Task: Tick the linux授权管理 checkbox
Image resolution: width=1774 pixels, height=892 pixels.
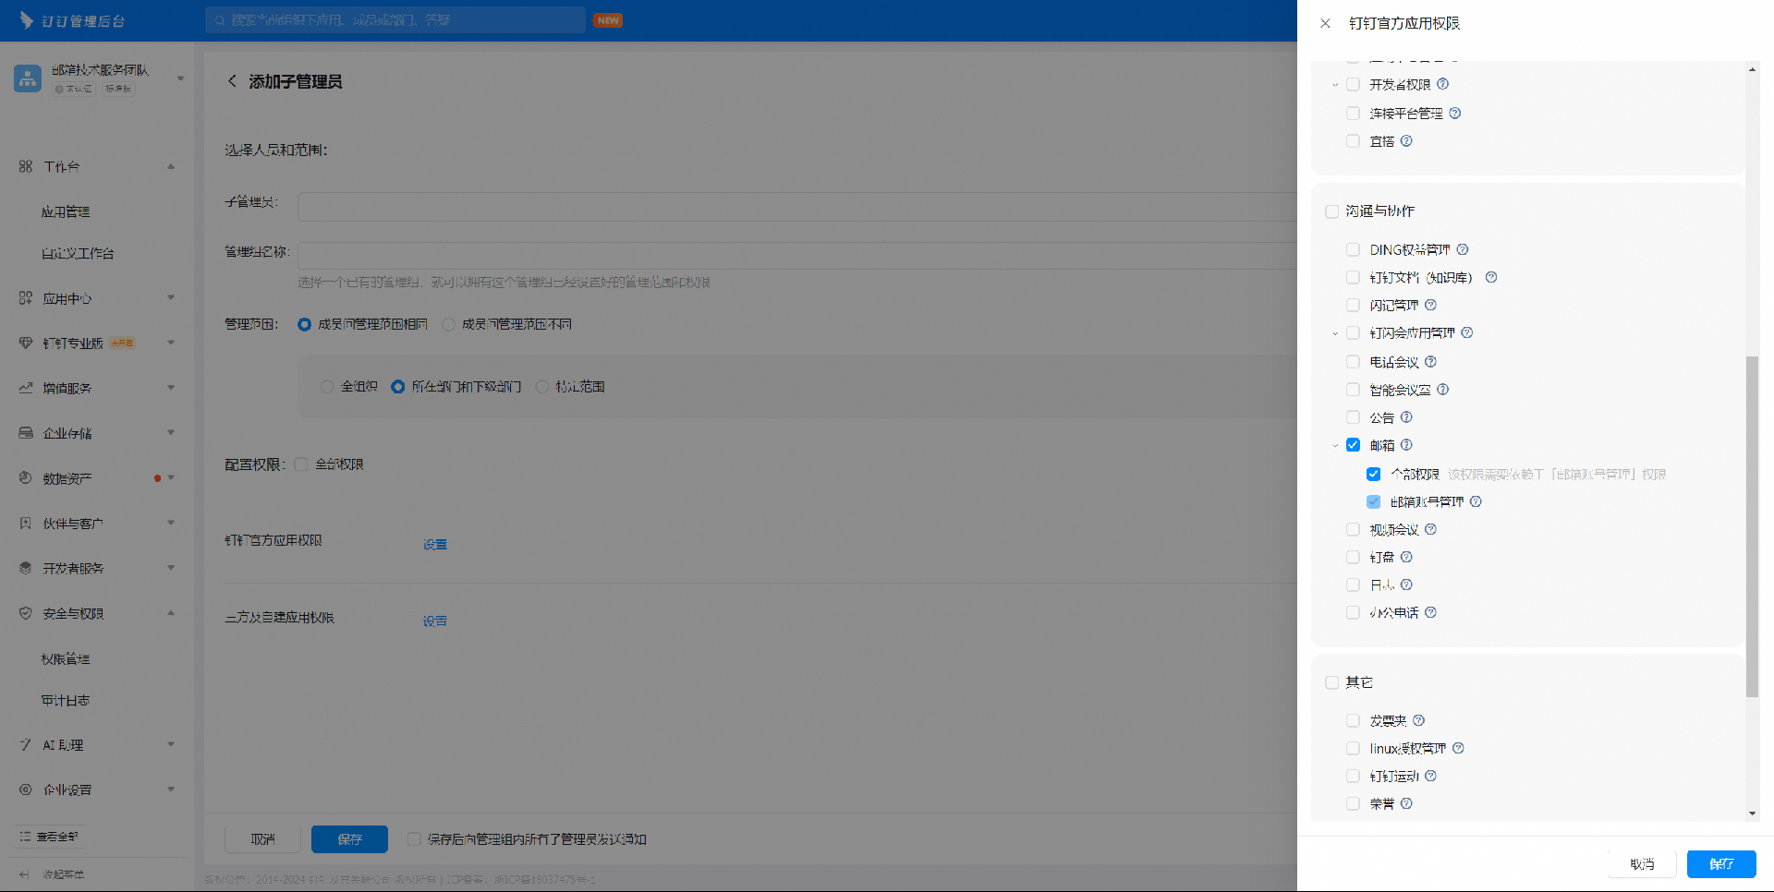Action: [x=1354, y=748]
